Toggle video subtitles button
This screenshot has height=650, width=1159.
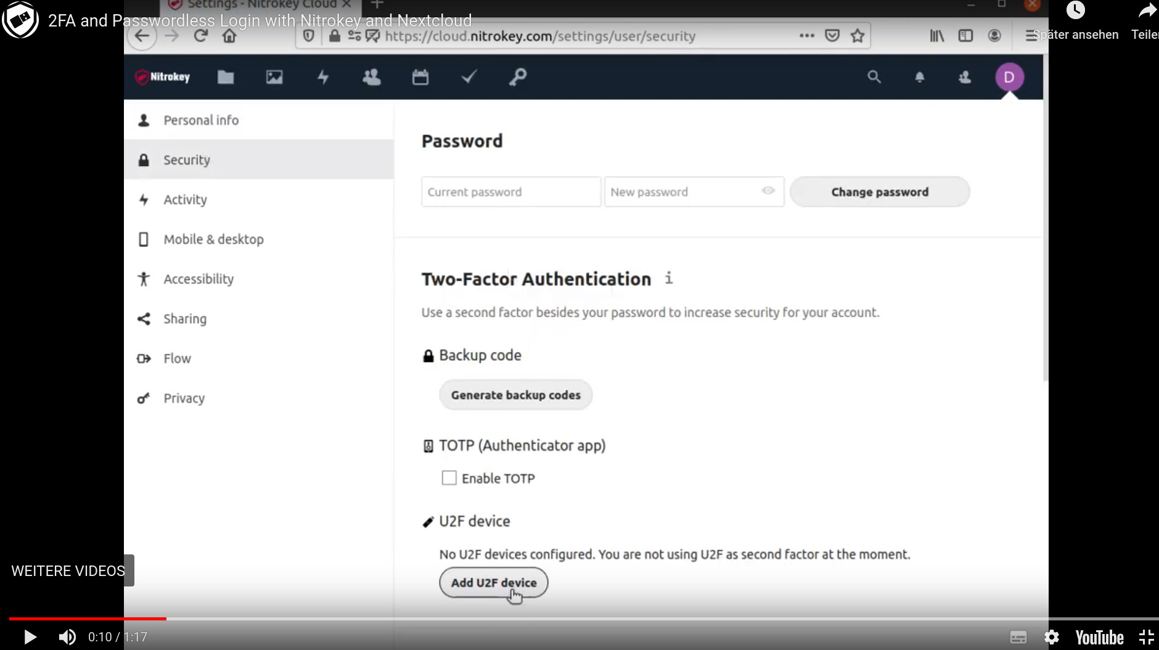click(x=1018, y=637)
